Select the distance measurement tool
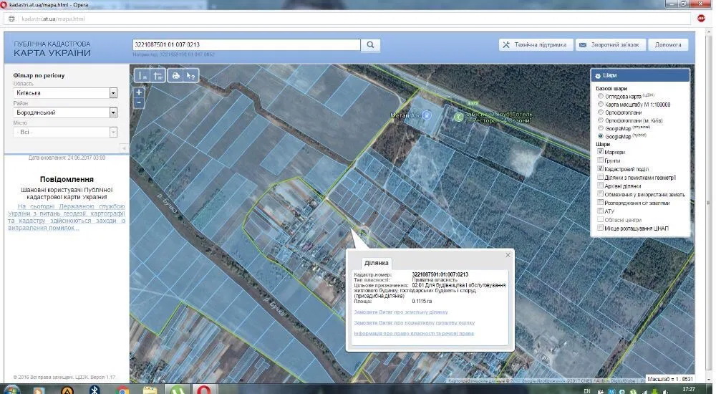 coord(142,75)
